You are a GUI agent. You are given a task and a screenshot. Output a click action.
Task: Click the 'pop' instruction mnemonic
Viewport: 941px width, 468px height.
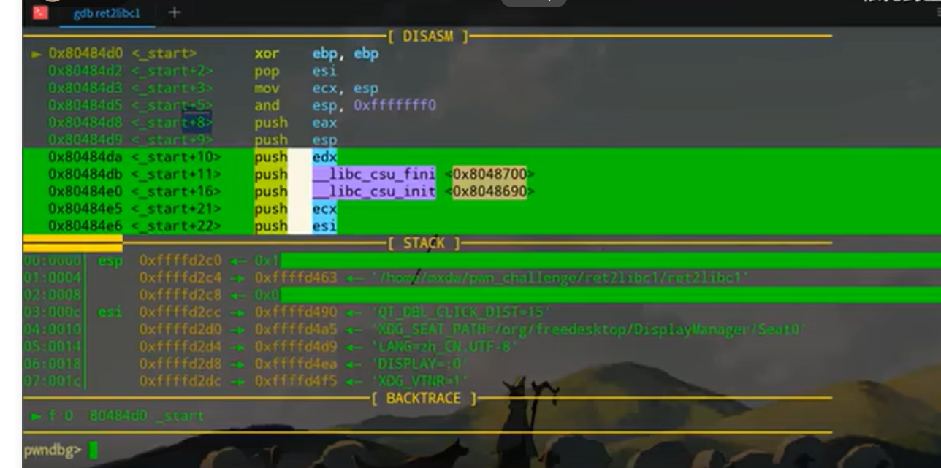[x=267, y=72]
